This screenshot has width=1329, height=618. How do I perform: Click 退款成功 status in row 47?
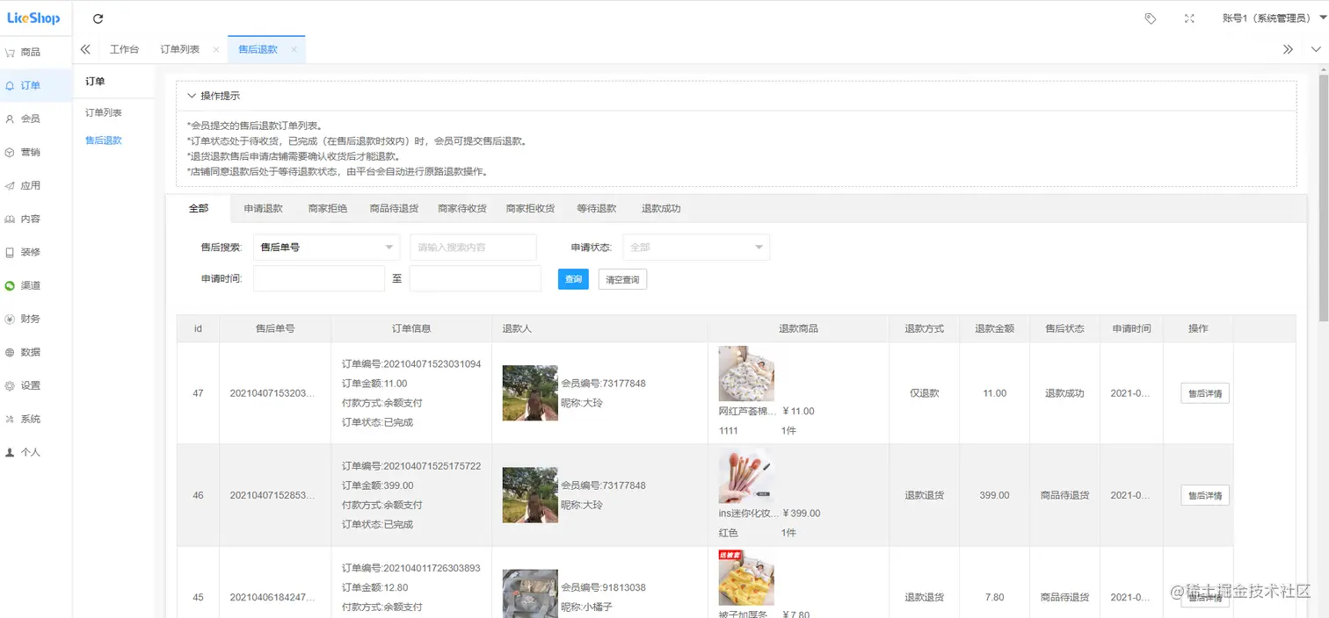point(1064,393)
